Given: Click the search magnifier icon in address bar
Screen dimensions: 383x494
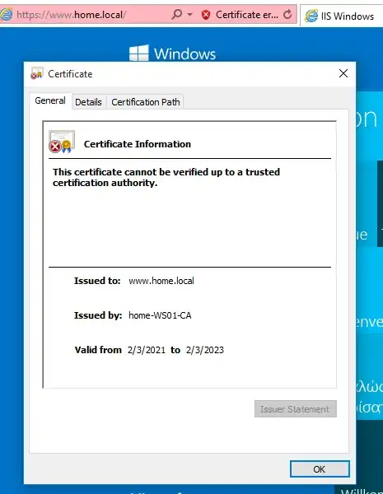Looking at the screenshot, I should [x=177, y=14].
